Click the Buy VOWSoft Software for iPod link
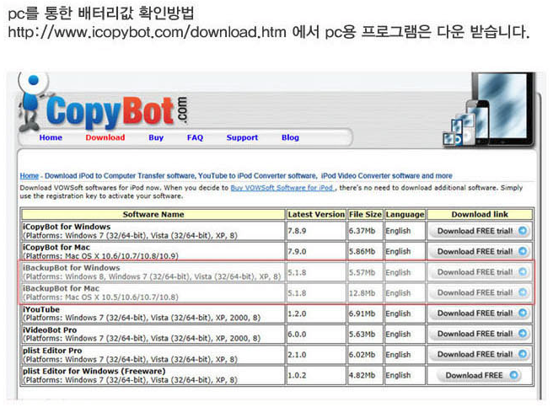Screen dimensions: 553x407 (282, 188)
